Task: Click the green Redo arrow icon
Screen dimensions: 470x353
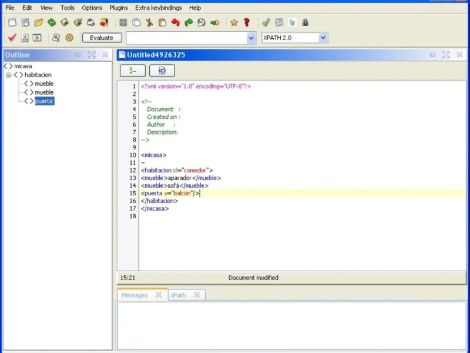Action: tap(189, 22)
